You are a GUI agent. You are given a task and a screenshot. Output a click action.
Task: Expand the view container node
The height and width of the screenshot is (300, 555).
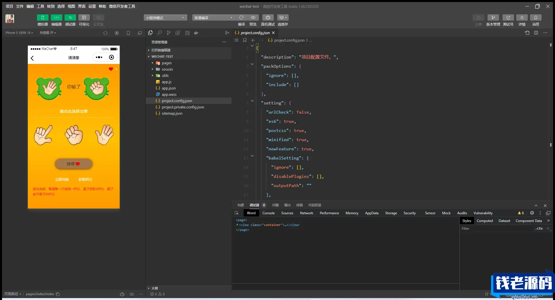[x=237, y=225]
